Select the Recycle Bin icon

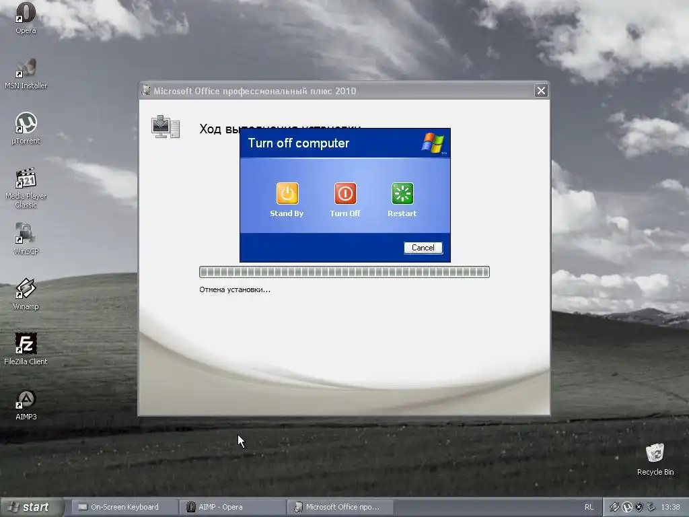pos(655,459)
